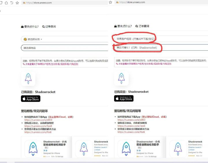Open the 请选择分类 category dropdown

[x=35, y=39]
